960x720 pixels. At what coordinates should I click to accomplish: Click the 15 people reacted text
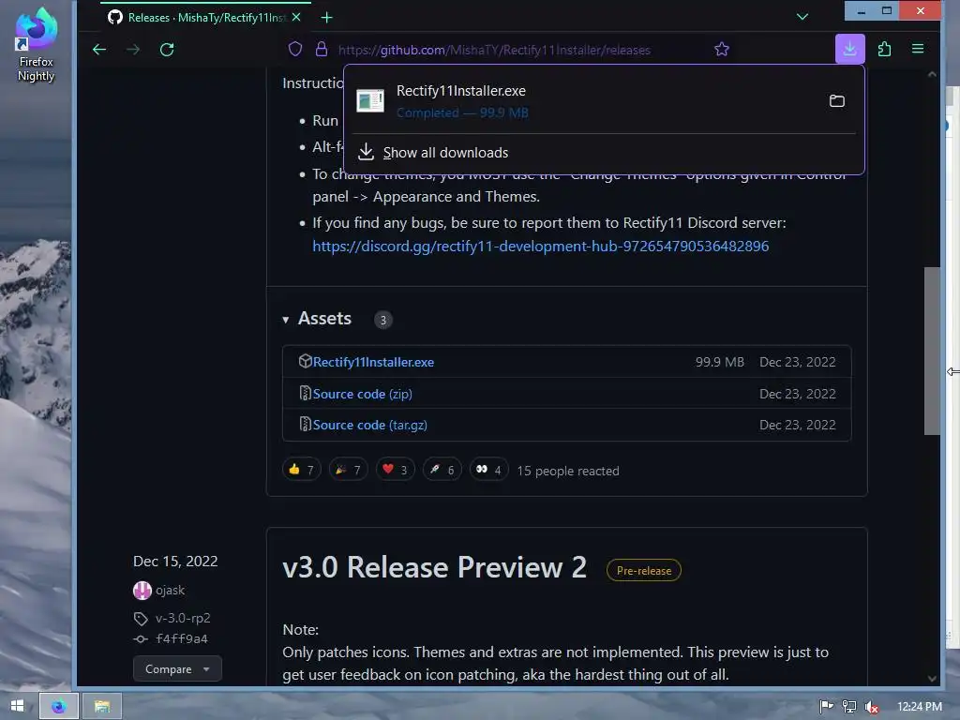tap(568, 471)
